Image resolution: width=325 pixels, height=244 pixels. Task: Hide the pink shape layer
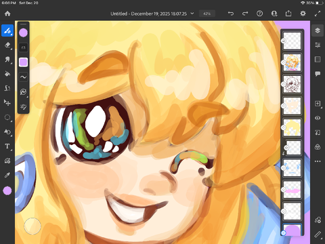(x=284, y=190)
